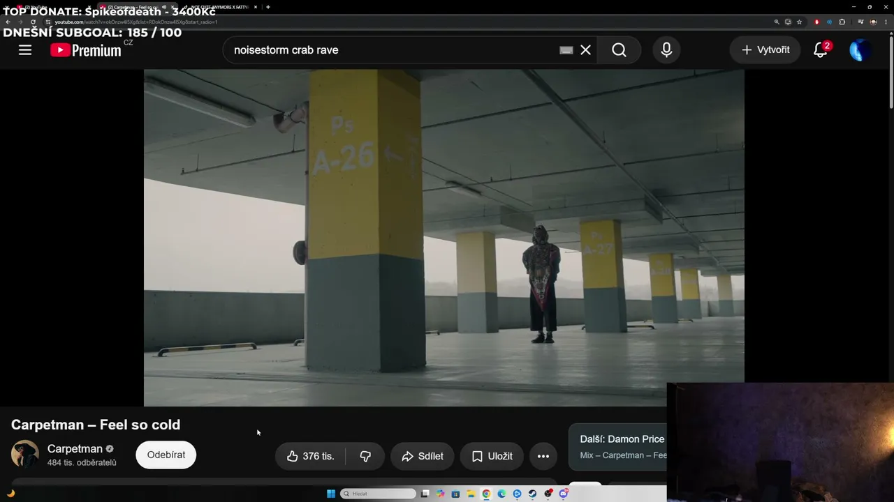Image resolution: width=894 pixels, height=502 pixels.
Task: Open the blue sound-wave extension icon
Action: [829, 22]
